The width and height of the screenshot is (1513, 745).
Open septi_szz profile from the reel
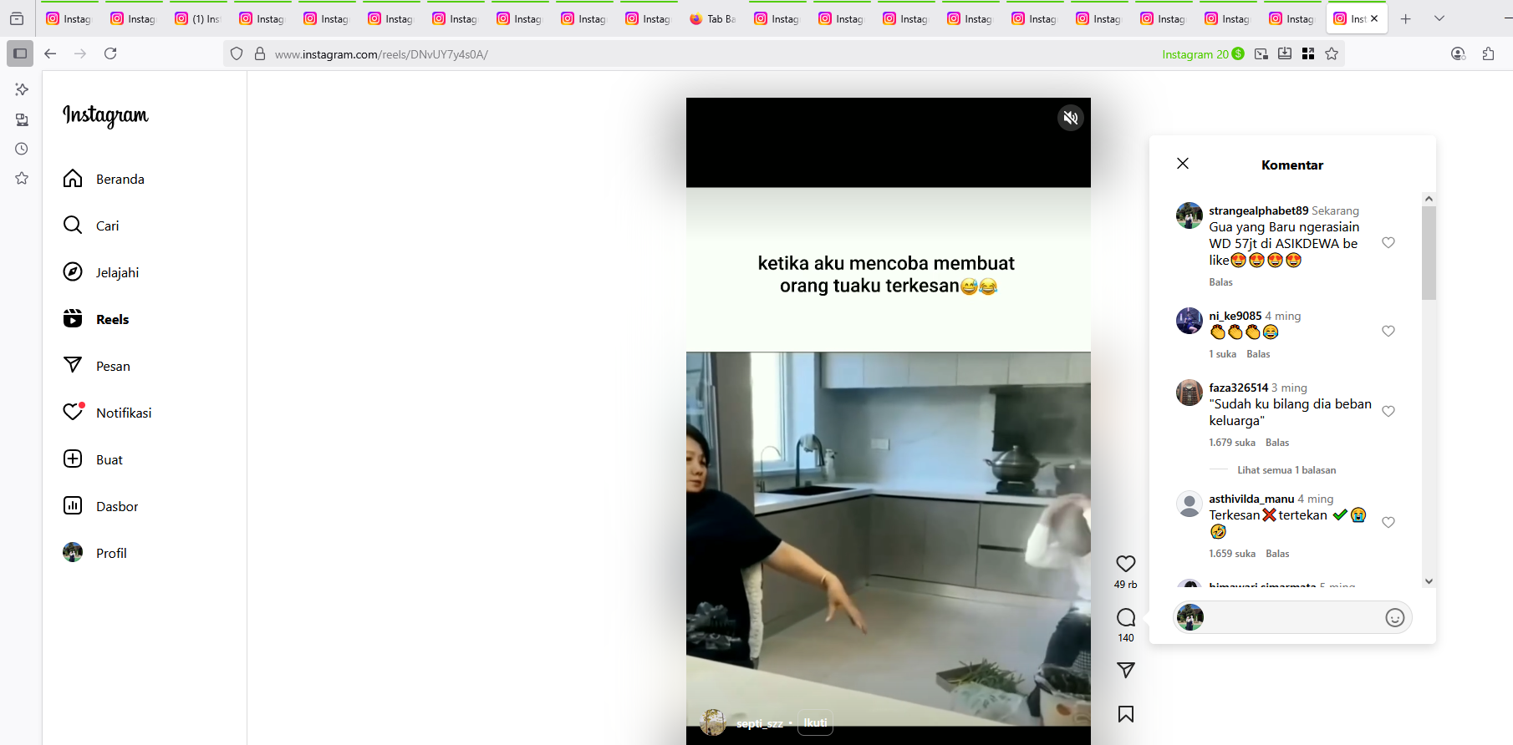[760, 723]
